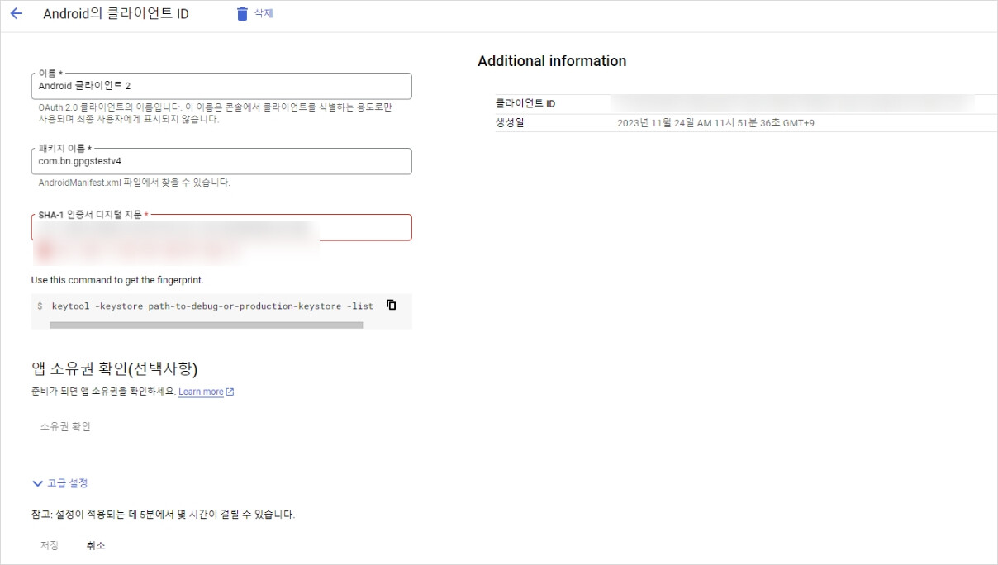Click the back arrow icon
The height and width of the screenshot is (565, 998).
tap(17, 14)
